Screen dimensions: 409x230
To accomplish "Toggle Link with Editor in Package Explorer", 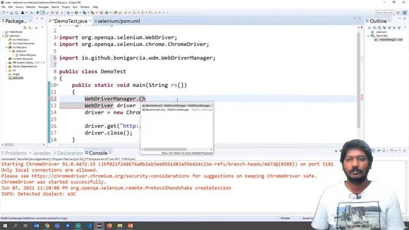I will 30,27.
